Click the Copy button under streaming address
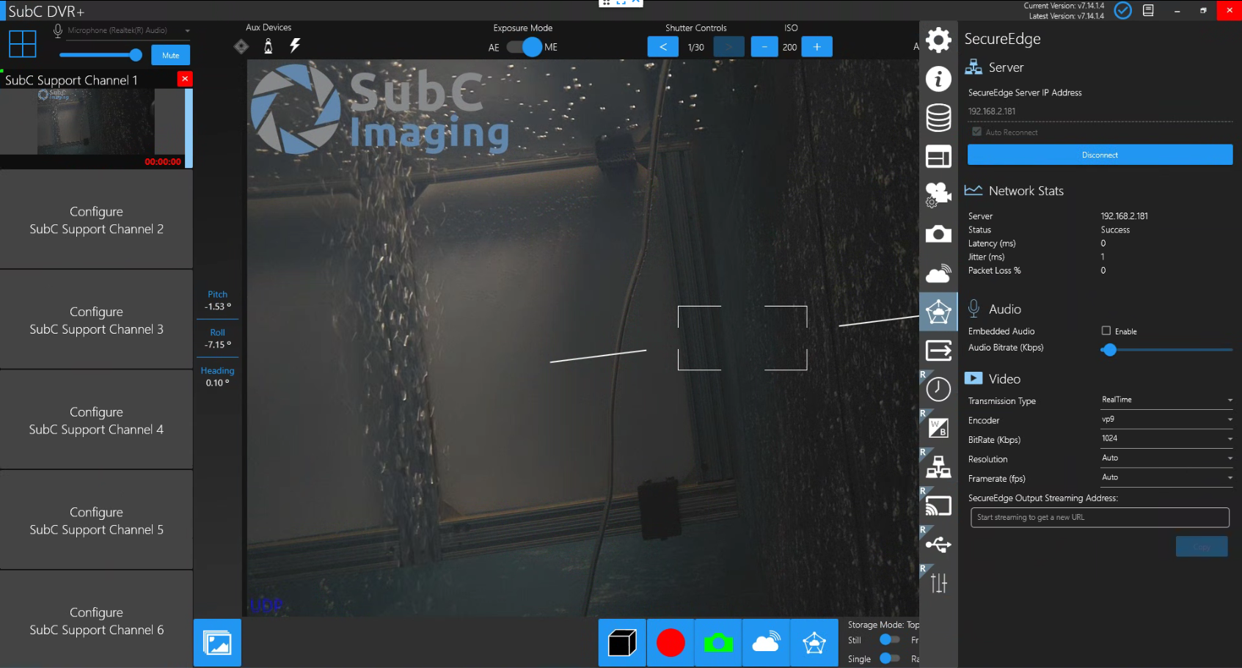The image size is (1242, 668). 1202,546
